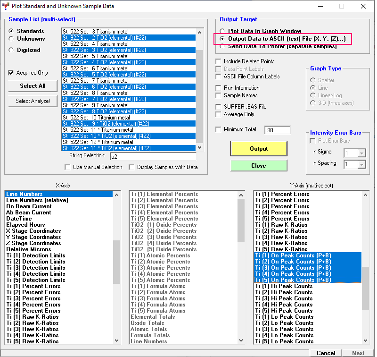Select Ti (1) Hi Peak Counts in Y-Axis

[x=284, y=286]
